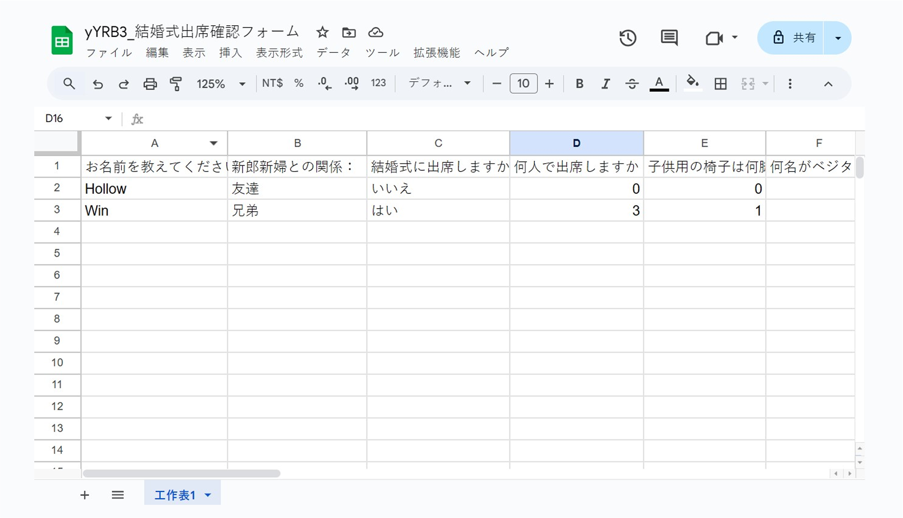Click the 共有 share button
The image size is (903, 518).
(791, 38)
